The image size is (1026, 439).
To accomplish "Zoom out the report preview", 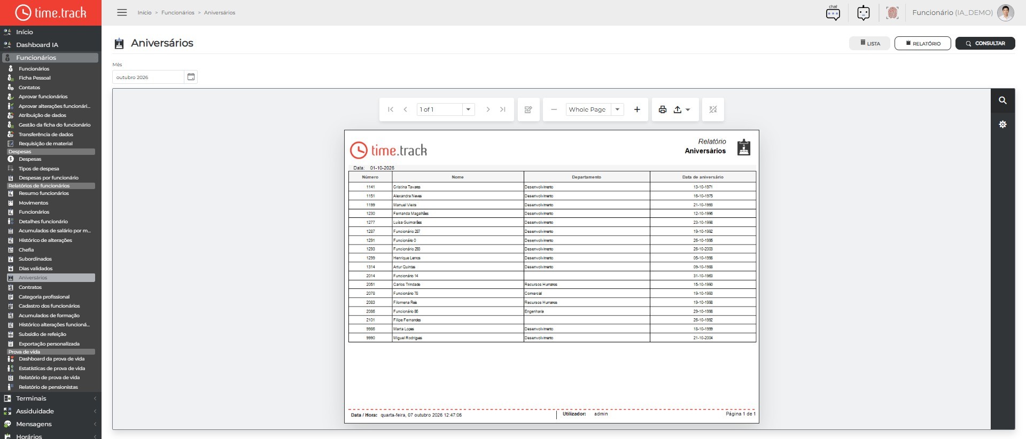I will pos(554,109).
